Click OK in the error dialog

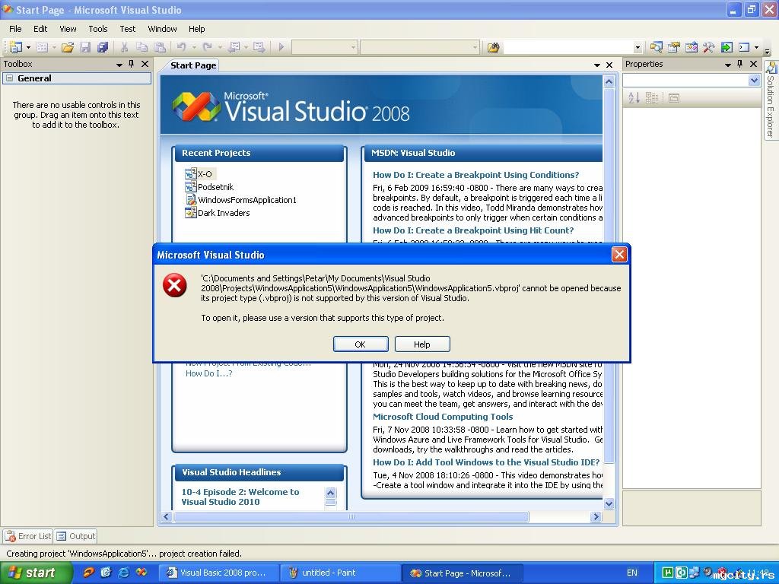pos(361,344)
